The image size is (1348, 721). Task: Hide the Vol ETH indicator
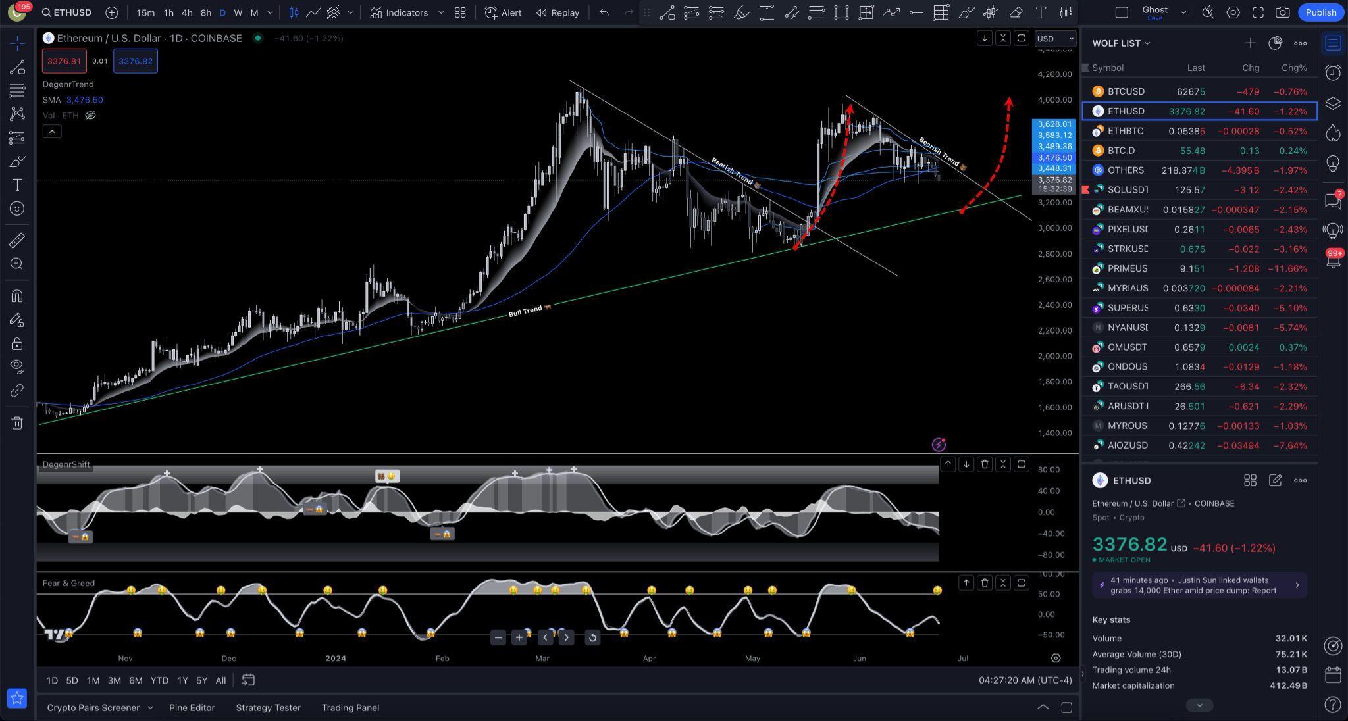pos(90,116)
